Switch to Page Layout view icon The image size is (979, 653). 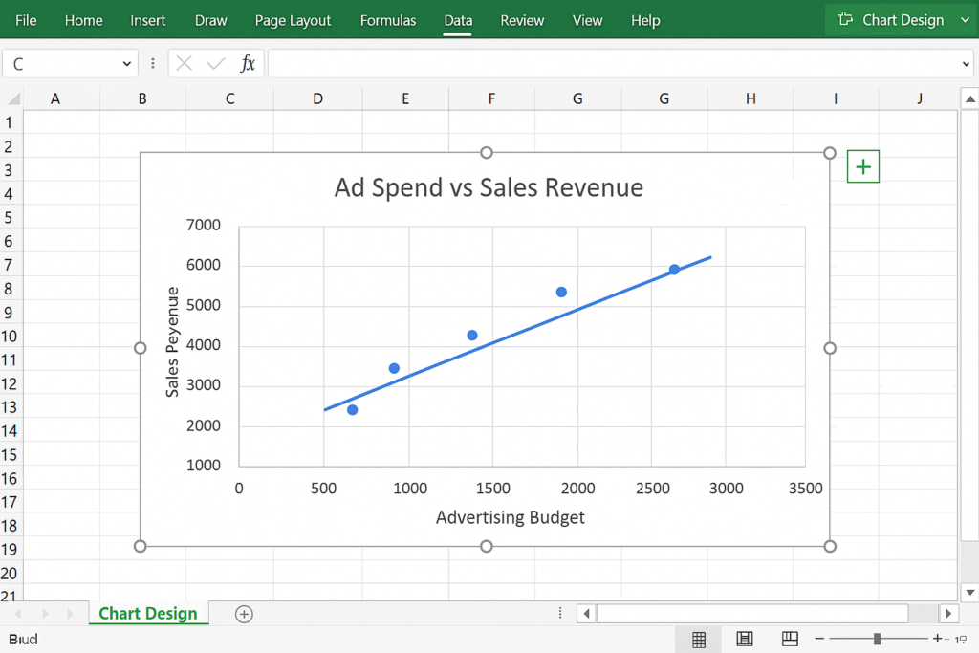pyautogui.click(x=745, y=639)
